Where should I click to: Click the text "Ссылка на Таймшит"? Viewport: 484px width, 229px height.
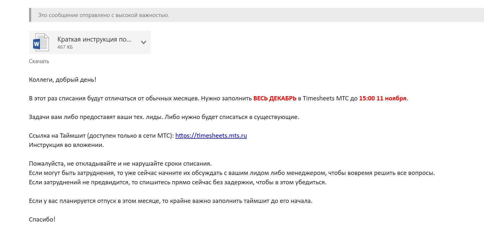(x=57, y=136)
